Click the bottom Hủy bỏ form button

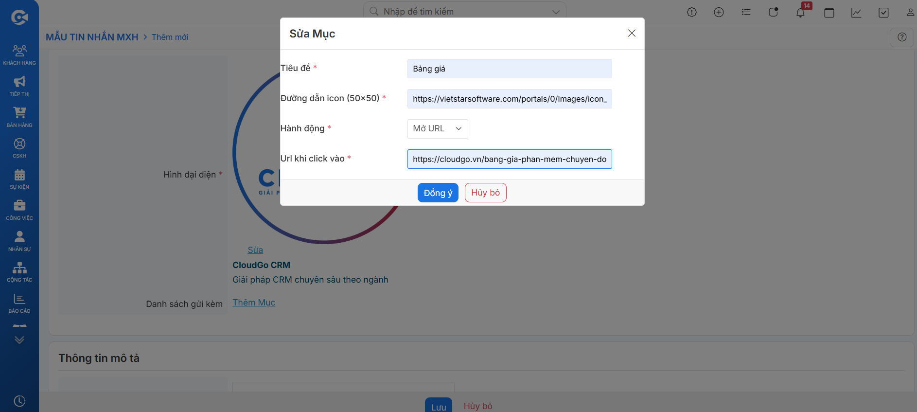478,406
